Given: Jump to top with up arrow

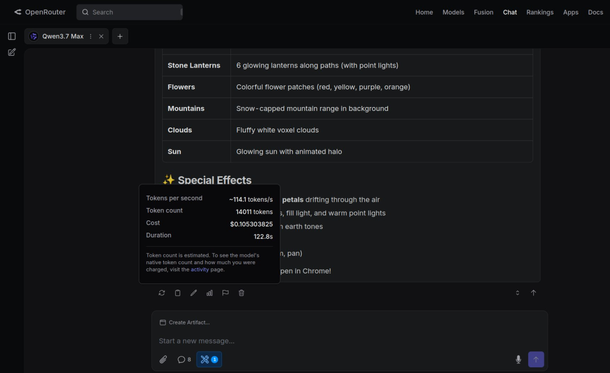Looking at the screenshot, I should [x=533, y=293].
